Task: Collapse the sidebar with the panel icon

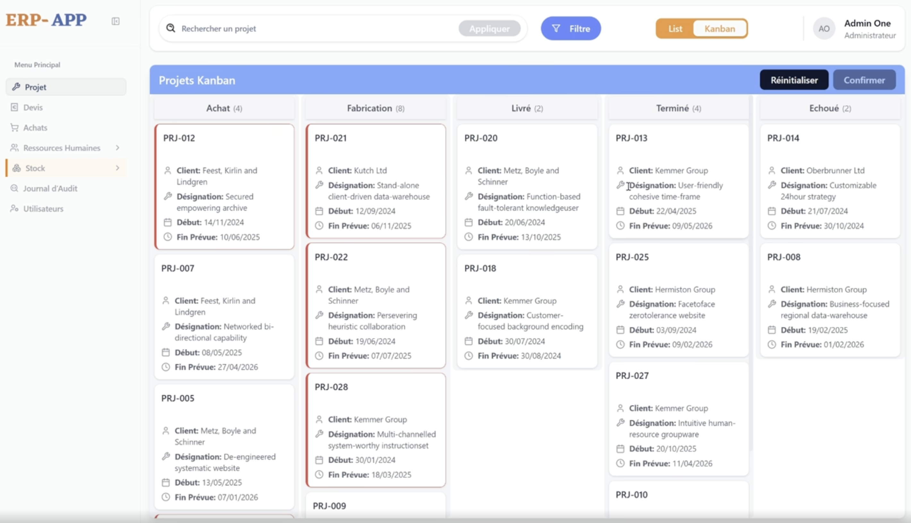Action: point(115,21)
